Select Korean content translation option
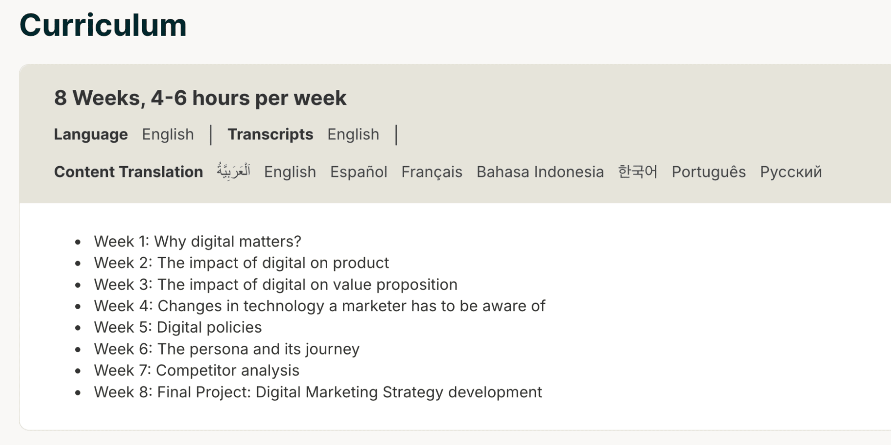891x445 pixels. point(637,172)
